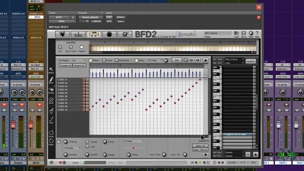Click the stop transport button
Image resolution: width=304 pixels, height=171 pixels.
(196, 162)
